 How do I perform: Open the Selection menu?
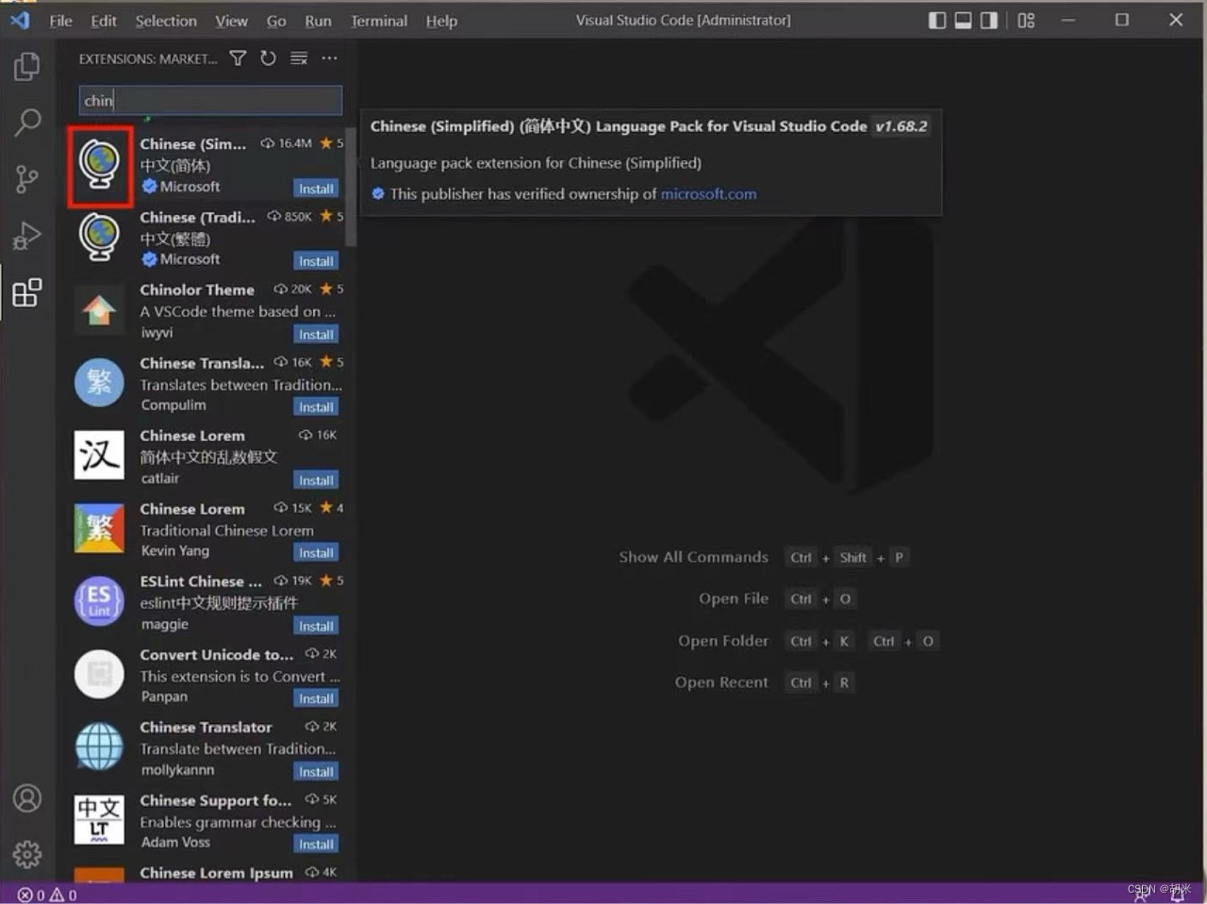tap(166, 21)
